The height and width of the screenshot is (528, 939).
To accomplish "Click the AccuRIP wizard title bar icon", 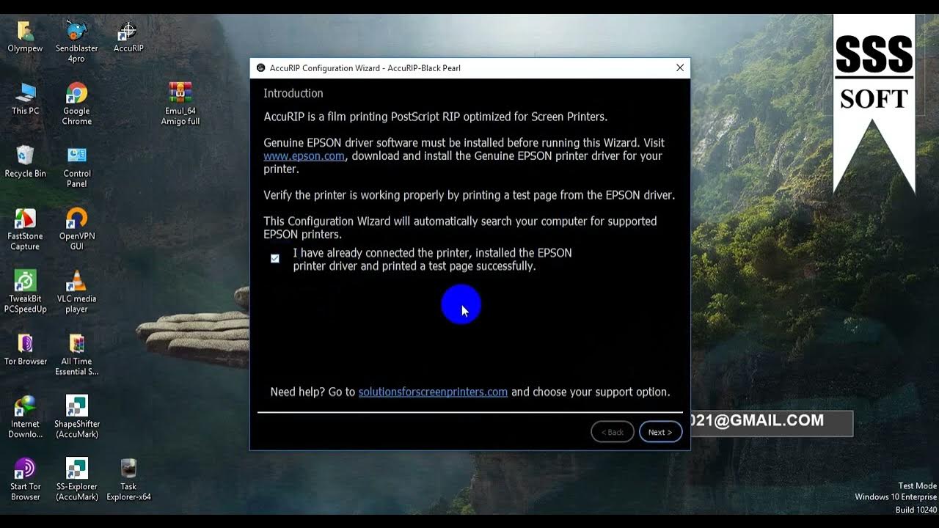I will (260, 68).
